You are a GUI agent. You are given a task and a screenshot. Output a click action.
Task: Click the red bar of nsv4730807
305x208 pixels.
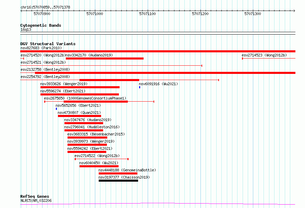click(x=80, y=116)
